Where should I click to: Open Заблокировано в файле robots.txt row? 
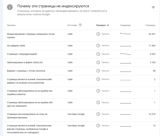tap(81, 62)
